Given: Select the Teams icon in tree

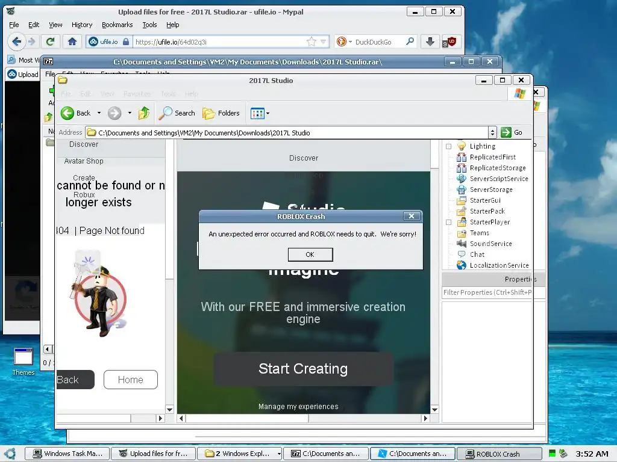Looking at the screenshot, I should (x=461, y=233).
